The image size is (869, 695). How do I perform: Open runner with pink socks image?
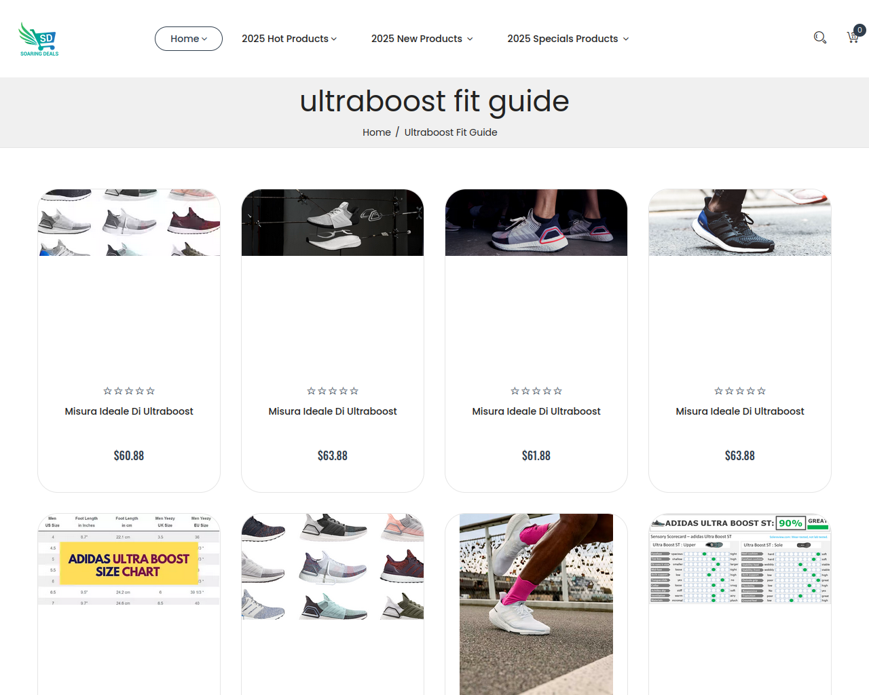pos(536,604)
